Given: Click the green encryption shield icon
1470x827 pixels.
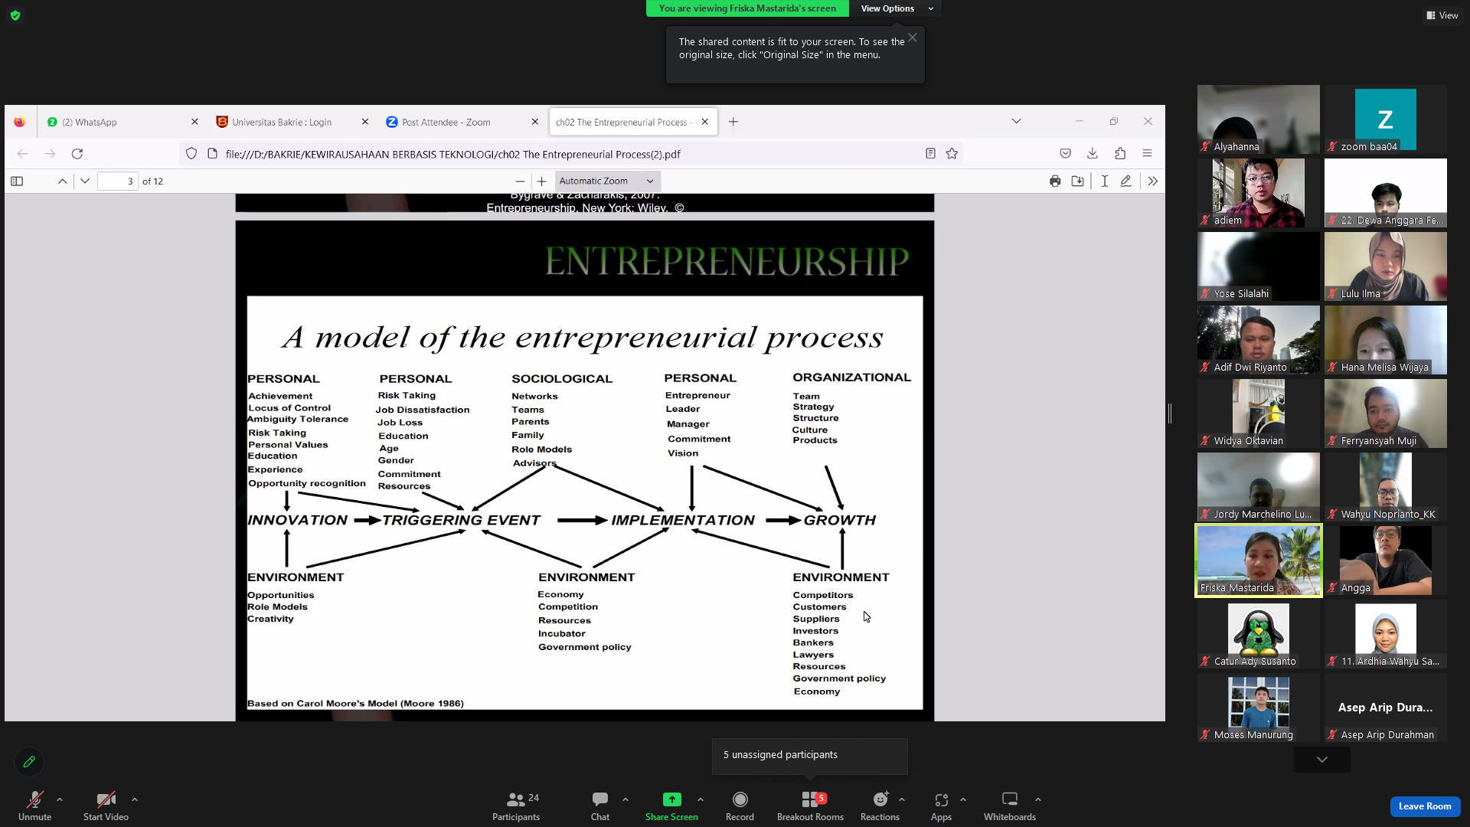Looking at the screenshot, I should click(15, 15).
